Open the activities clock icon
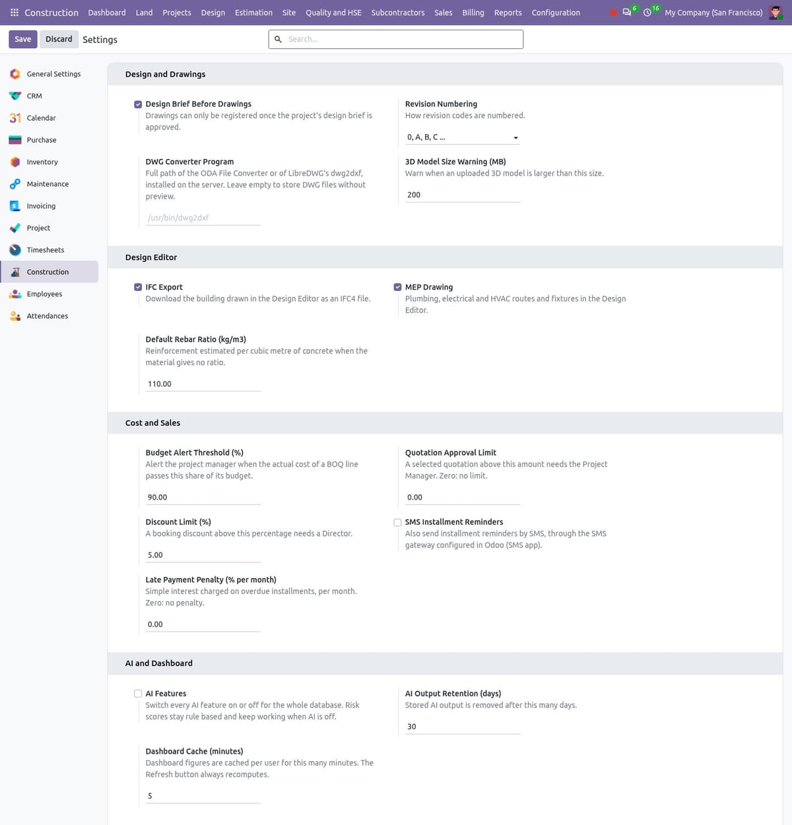The height and width of the screenshot is (825, 792). pos(647,13)
